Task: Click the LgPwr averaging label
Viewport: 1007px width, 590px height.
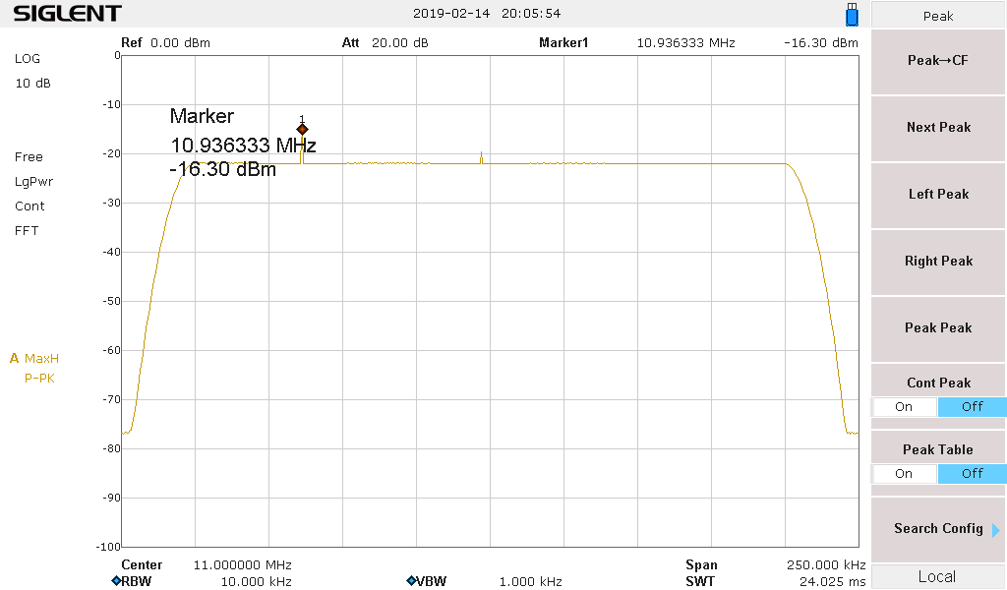Action: click(x=34, y=182)
